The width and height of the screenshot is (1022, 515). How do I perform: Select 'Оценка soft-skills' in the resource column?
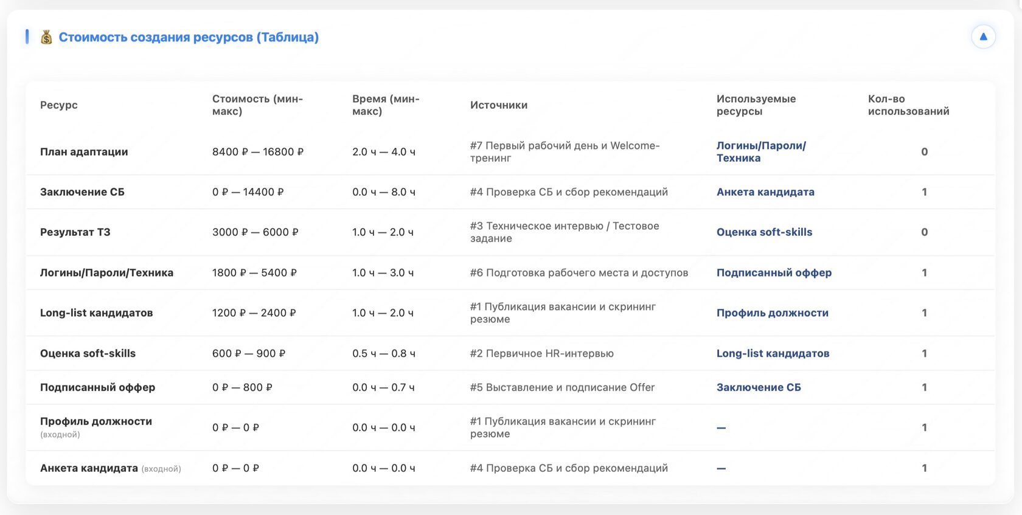pyautogui.click(x=88, y=353)
